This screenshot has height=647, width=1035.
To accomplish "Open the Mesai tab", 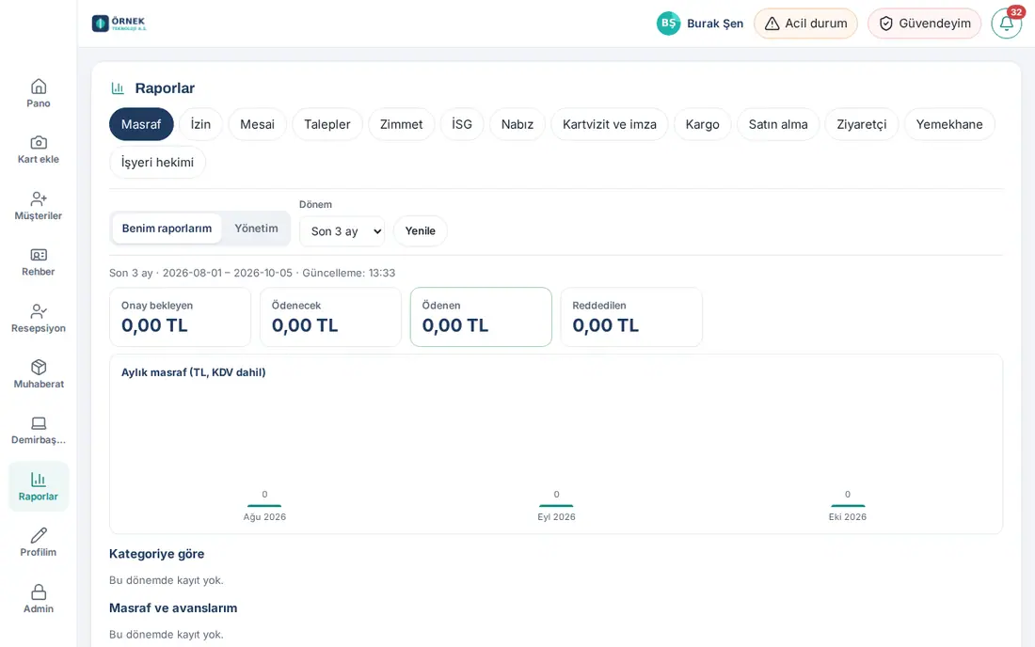I will pos(258,125).
